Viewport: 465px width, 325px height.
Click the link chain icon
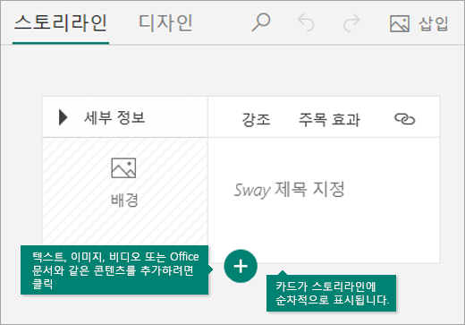[x=404, y=119]
